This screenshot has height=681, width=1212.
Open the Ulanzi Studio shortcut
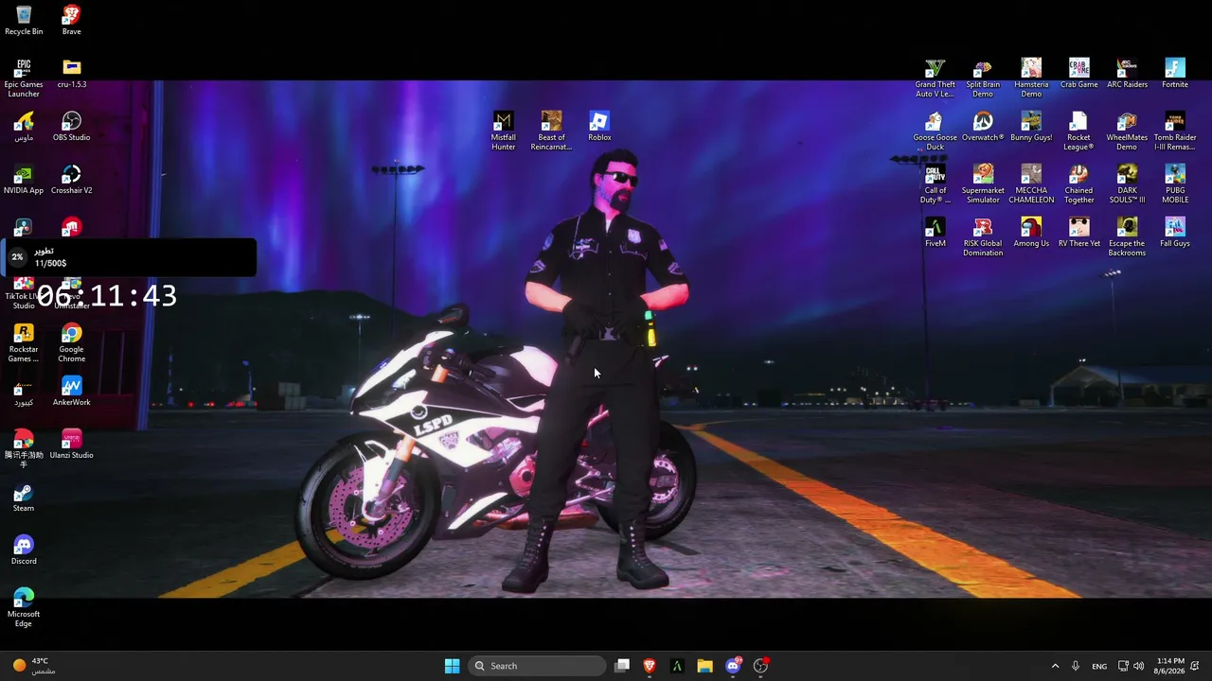point(71,444)
